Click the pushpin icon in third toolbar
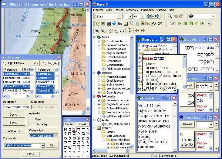Image resolution: width=222 pixels, height=159 pixels. click(129, 30)
